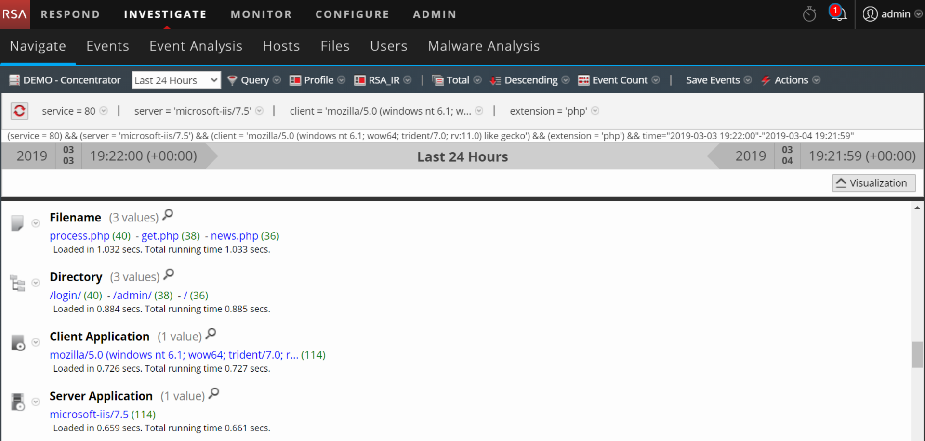Go to the RESPOND menu

coord(70,14)
